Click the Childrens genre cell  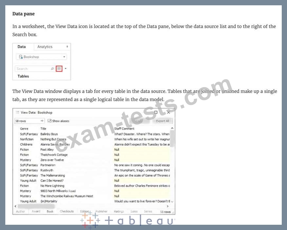click(x=26, y=144)
